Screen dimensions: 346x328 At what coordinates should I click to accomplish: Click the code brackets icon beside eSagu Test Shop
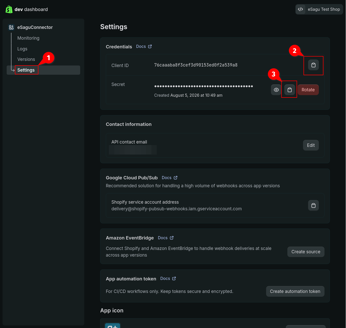pyautogui.click(x=300, y=9)
